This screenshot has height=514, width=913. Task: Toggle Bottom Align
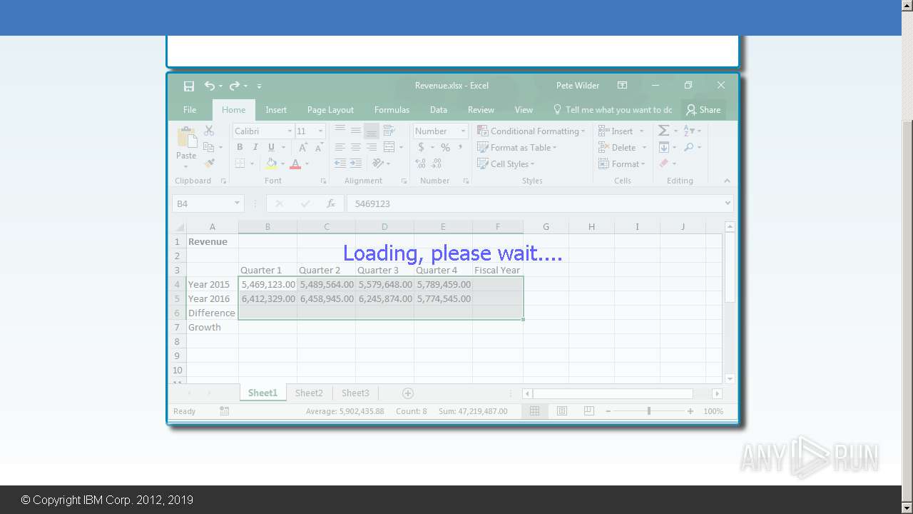point(372,131)
